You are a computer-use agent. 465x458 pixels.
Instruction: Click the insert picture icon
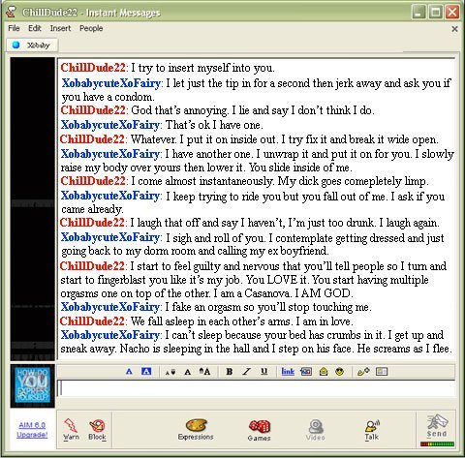coord(306,372)
